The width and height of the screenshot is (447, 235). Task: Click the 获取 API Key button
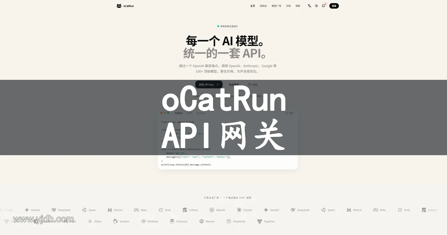(x=209, y=85)
